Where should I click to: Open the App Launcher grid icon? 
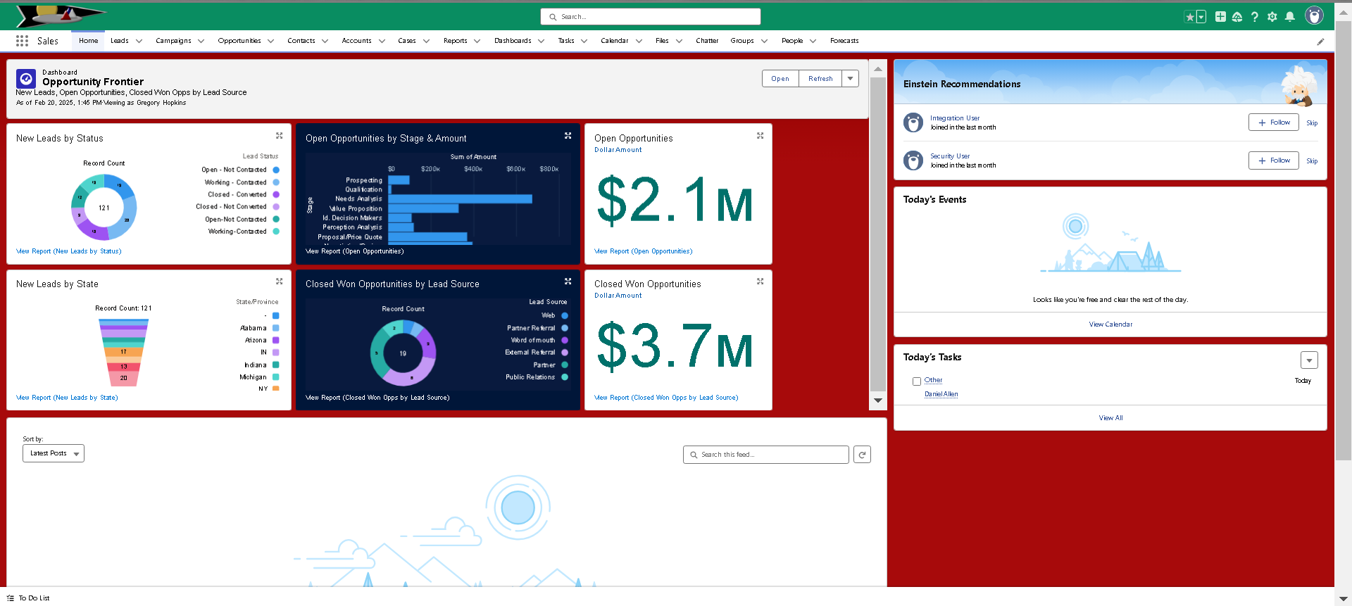click(x=22, y=41)
